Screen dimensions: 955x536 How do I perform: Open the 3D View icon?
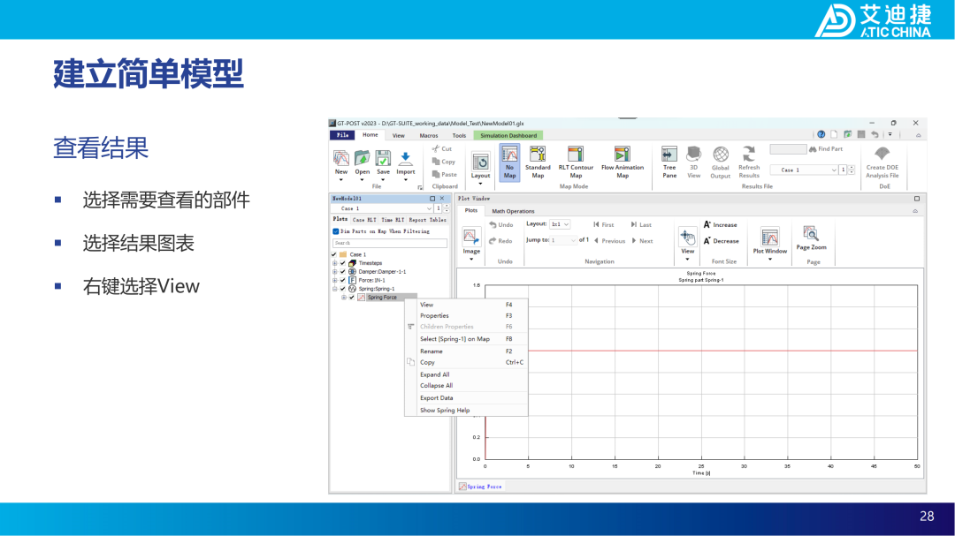[694, 154]
